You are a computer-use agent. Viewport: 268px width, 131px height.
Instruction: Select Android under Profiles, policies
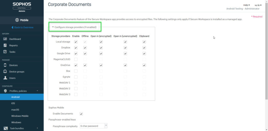pos(22,97)
